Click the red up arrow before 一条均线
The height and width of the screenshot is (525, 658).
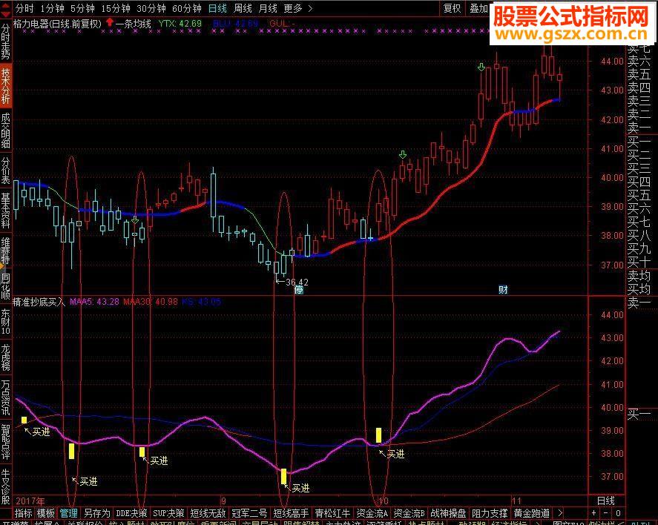point(110,23)
